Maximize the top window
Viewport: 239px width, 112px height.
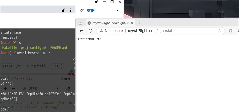coord(112,2)
